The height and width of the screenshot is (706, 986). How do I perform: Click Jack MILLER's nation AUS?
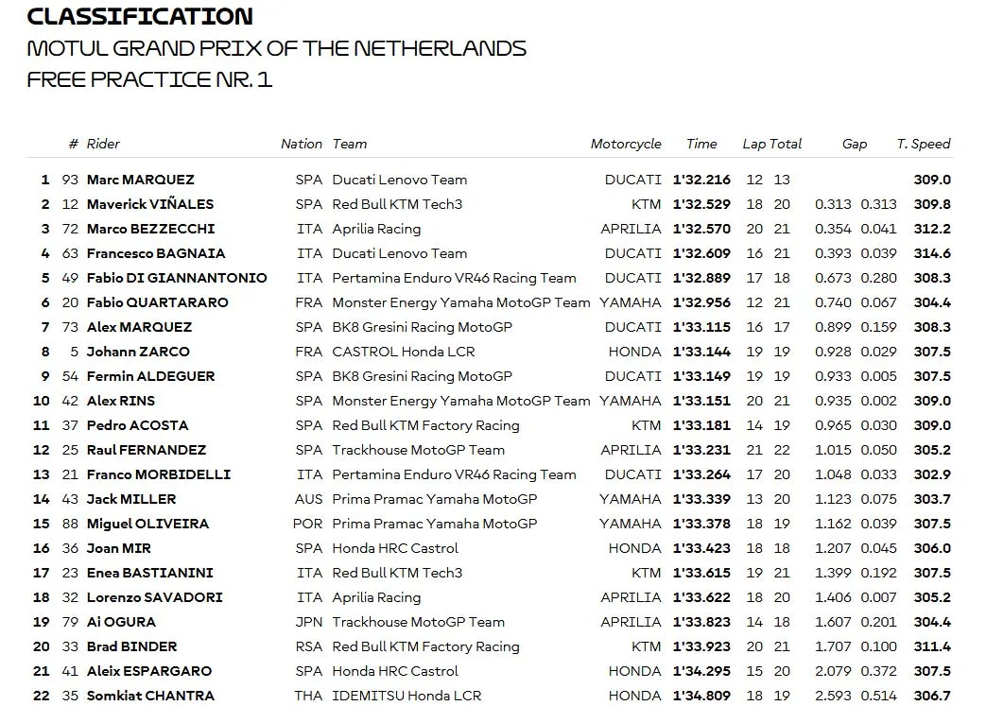point(309,499)
